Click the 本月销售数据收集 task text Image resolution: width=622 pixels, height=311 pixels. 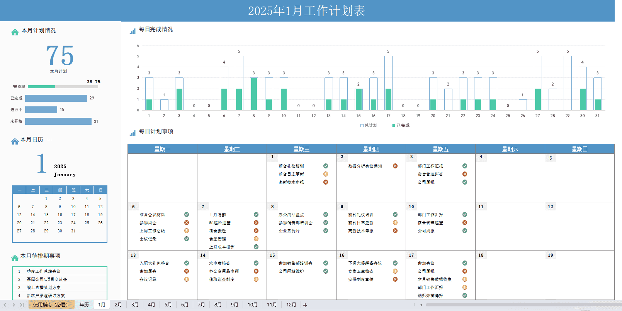click(434, 279)
